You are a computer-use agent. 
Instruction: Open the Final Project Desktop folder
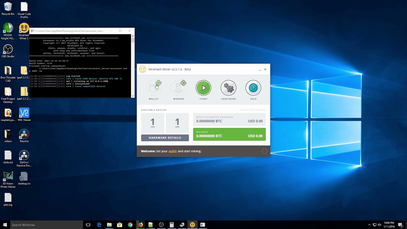[8, 95]
